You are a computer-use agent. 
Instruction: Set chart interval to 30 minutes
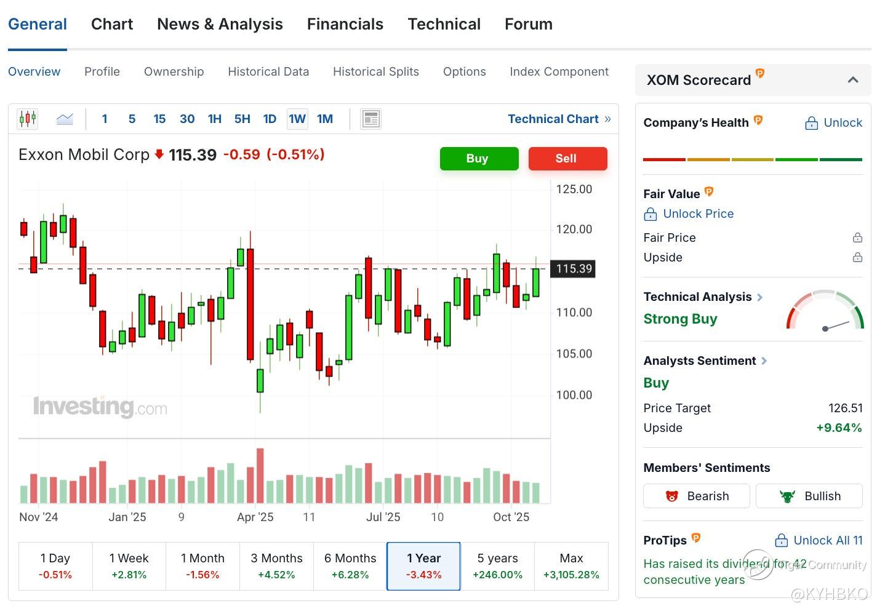tap(187, 119)
